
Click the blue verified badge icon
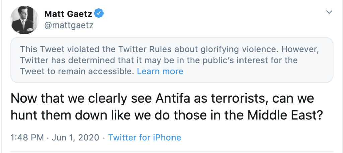pos(99,14)
